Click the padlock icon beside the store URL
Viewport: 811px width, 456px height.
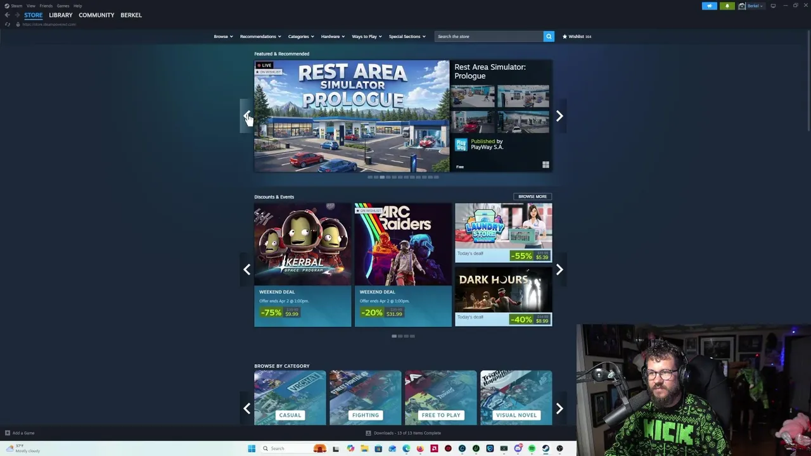[18, 25]
